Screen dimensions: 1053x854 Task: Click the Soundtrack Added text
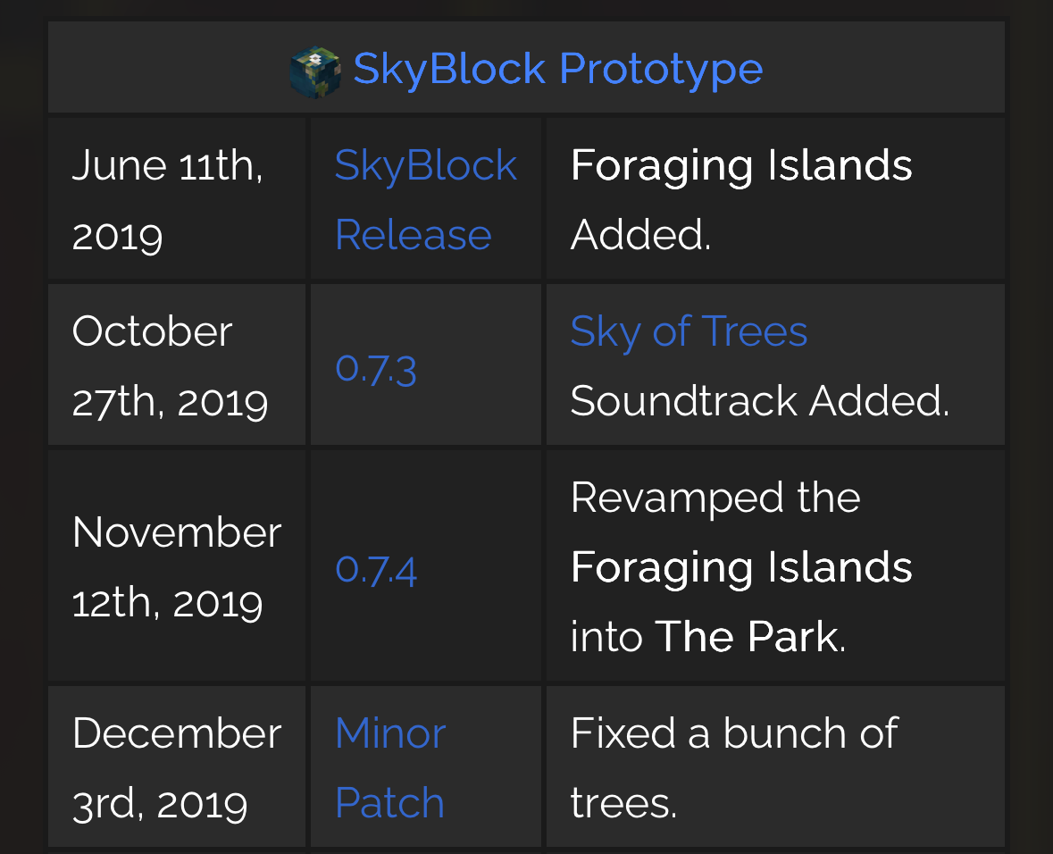[760, 401]
